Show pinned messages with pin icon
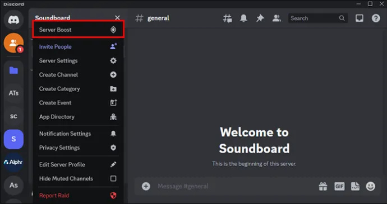Viewport: 387px width, 204px height. 260,18
